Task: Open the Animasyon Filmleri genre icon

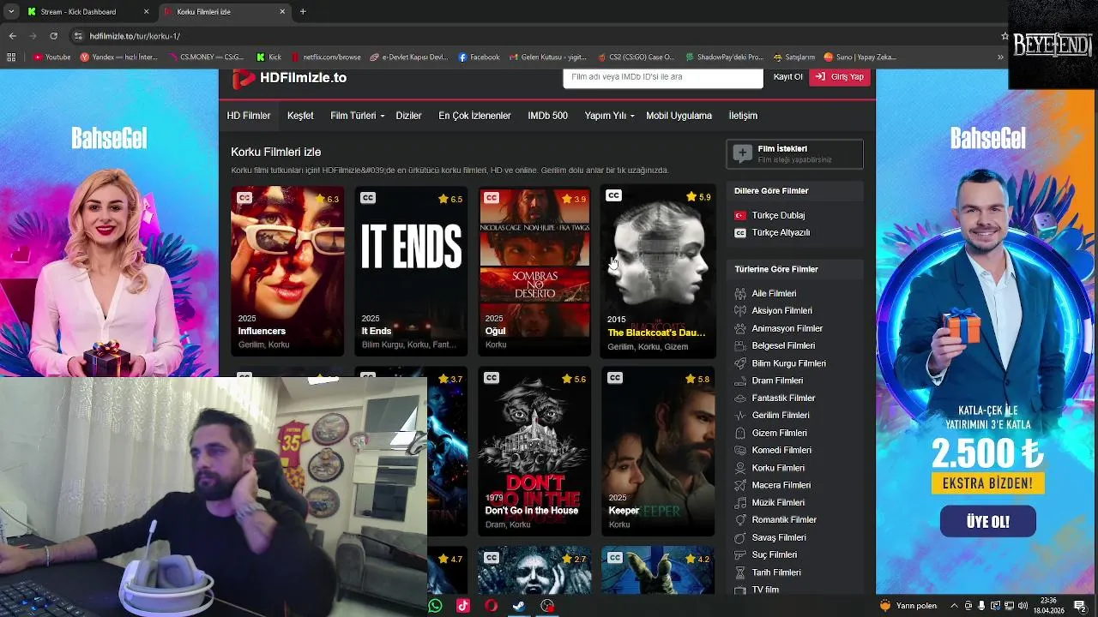Action: [x=740, y=328]
